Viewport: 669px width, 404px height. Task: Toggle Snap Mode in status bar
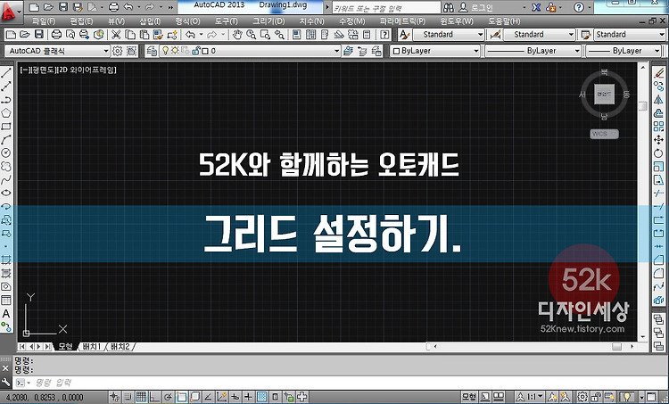[x=128, y=397]
